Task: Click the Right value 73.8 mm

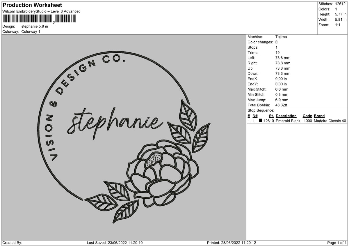Action: [283, 63]
